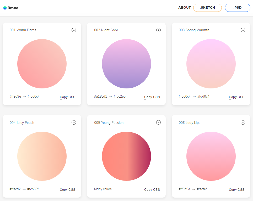Image resolution: width=253 pixels, height=201 pixels.
Task: Open the About page
Action: (x=184, y=8)
